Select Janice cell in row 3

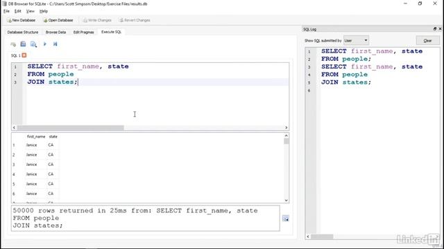tap(36, 165)
